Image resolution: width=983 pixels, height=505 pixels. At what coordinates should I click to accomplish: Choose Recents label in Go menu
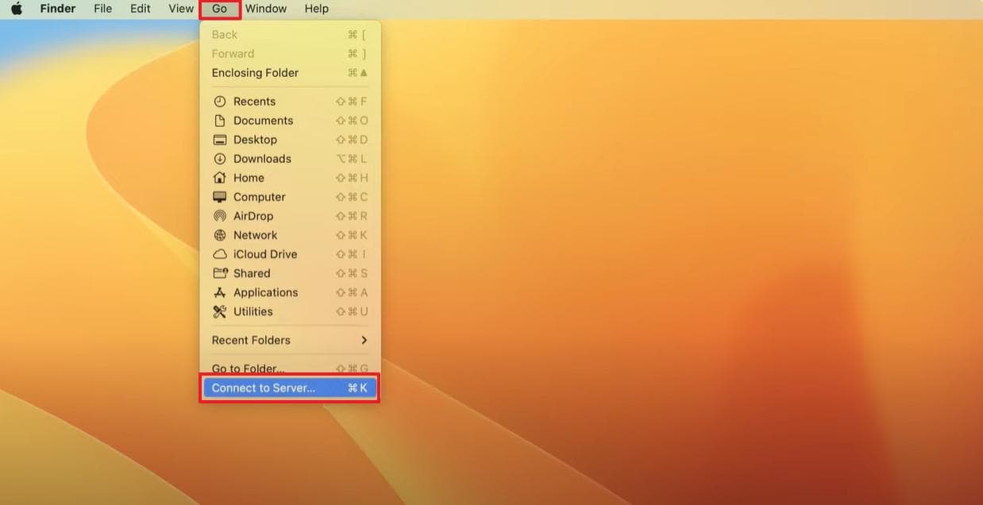[254, 102]
